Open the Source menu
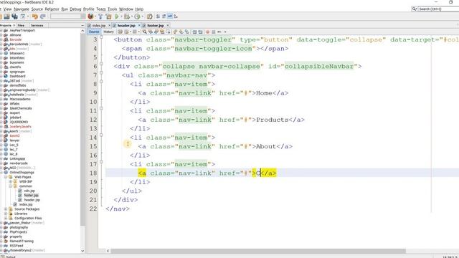Screen dimensions: 459x258 pos(37,9)
